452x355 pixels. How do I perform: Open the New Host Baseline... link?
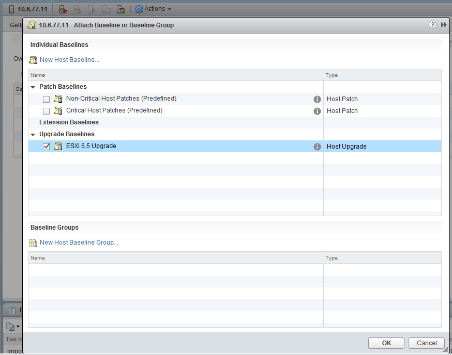point(69,59)
